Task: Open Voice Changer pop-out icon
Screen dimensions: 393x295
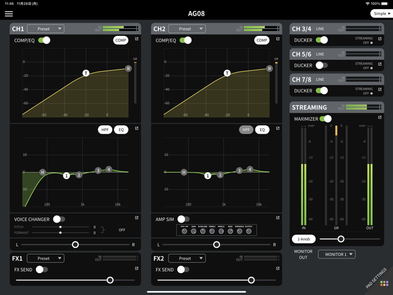Action: pos(136,218)
